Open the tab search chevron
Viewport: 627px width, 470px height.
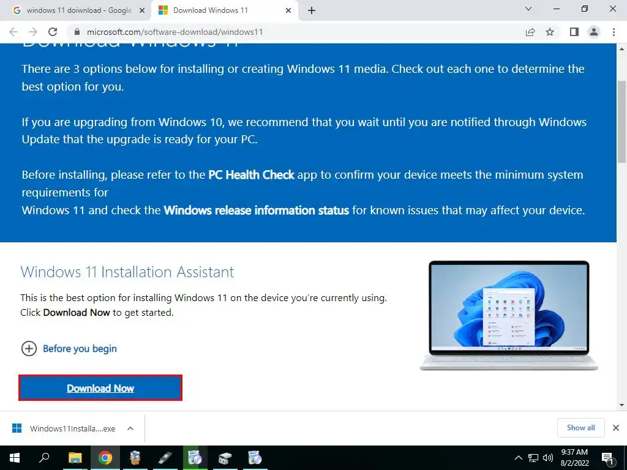tap(528, 9)
